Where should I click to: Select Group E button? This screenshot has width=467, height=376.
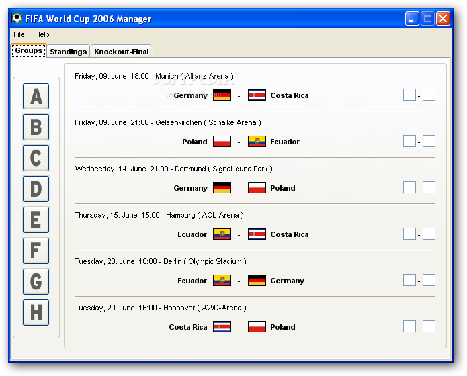(36, 220)
